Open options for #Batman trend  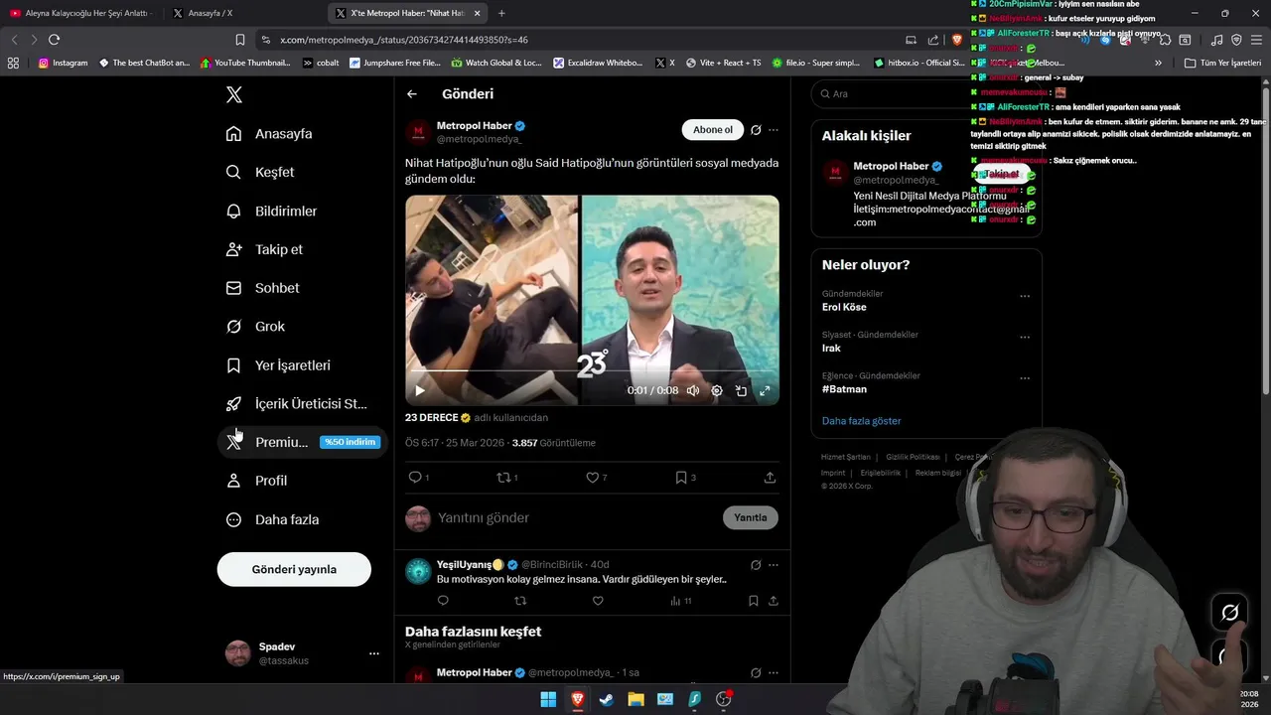click(1025, 377)
